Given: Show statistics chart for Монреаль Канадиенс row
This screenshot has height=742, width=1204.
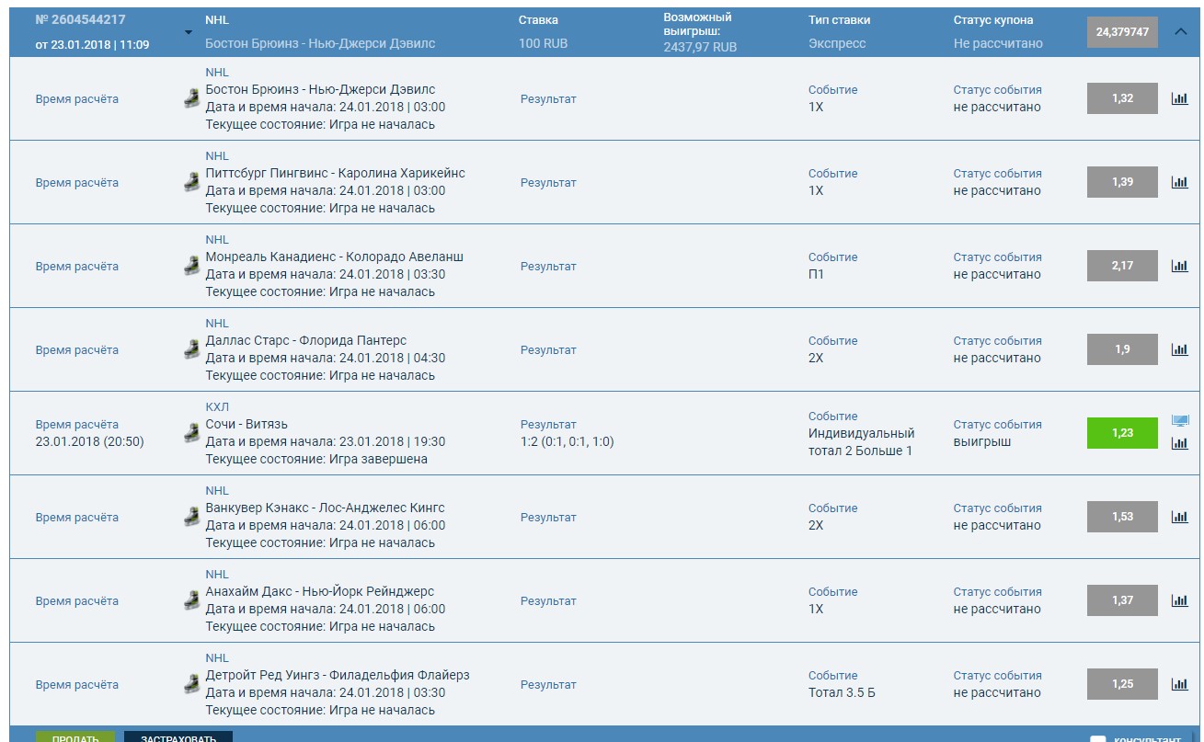Looking at the screenshot, I should pyautogui.click(x=1179, y=266).
